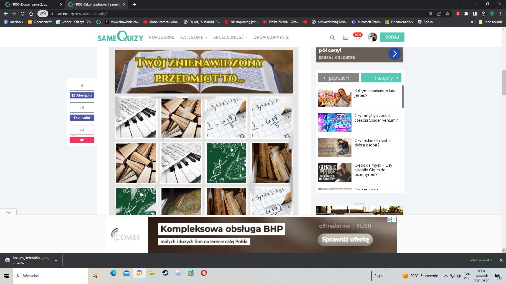The height and width of the screenshot is (284, 506).
Task: Expand the Społeczność dropdown menu
Action: [230, 37]
